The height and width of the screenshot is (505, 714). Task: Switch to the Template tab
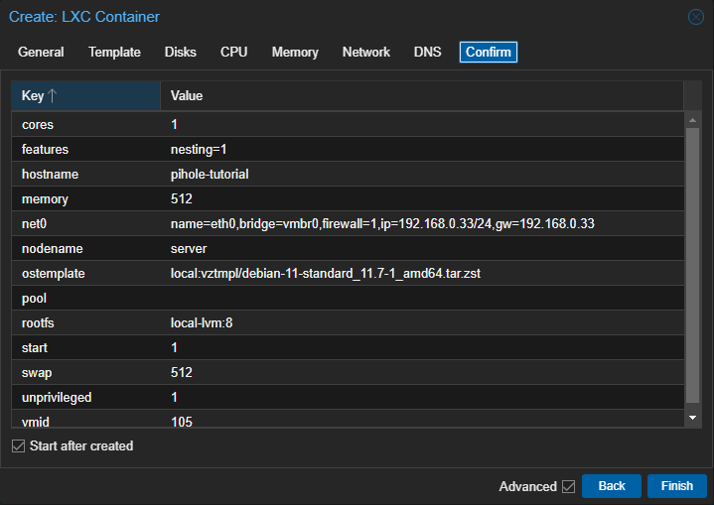click(x=114, y=53)
